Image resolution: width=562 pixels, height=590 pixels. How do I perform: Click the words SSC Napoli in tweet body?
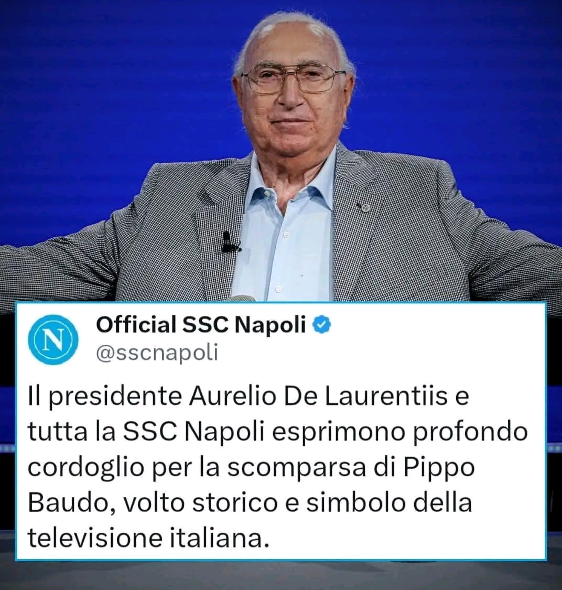click(192, 433)
